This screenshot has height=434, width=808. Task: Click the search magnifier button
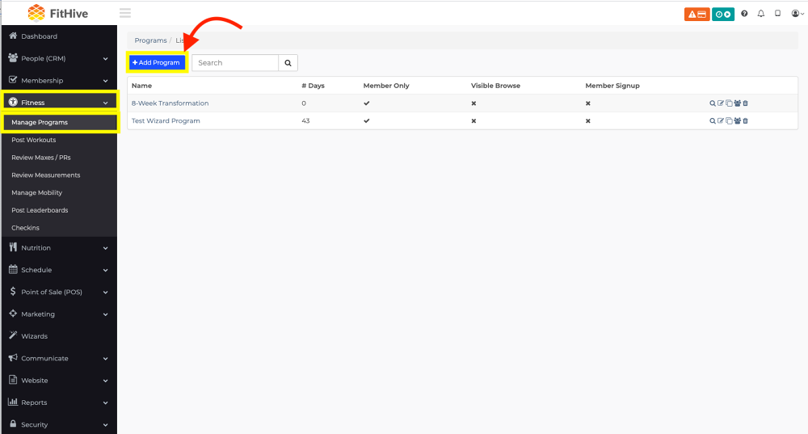pos(288,63)
